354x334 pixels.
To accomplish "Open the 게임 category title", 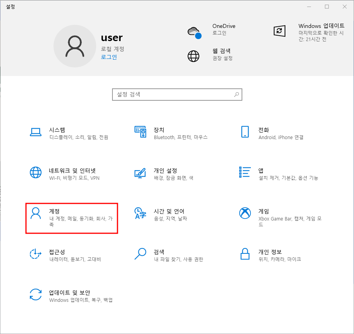I will 264,211.
